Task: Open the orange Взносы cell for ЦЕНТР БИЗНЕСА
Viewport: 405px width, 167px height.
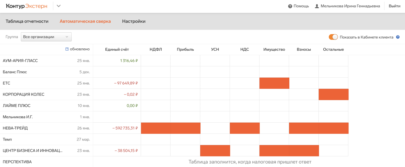Action: pyautogui.click(x=304, y=151)
